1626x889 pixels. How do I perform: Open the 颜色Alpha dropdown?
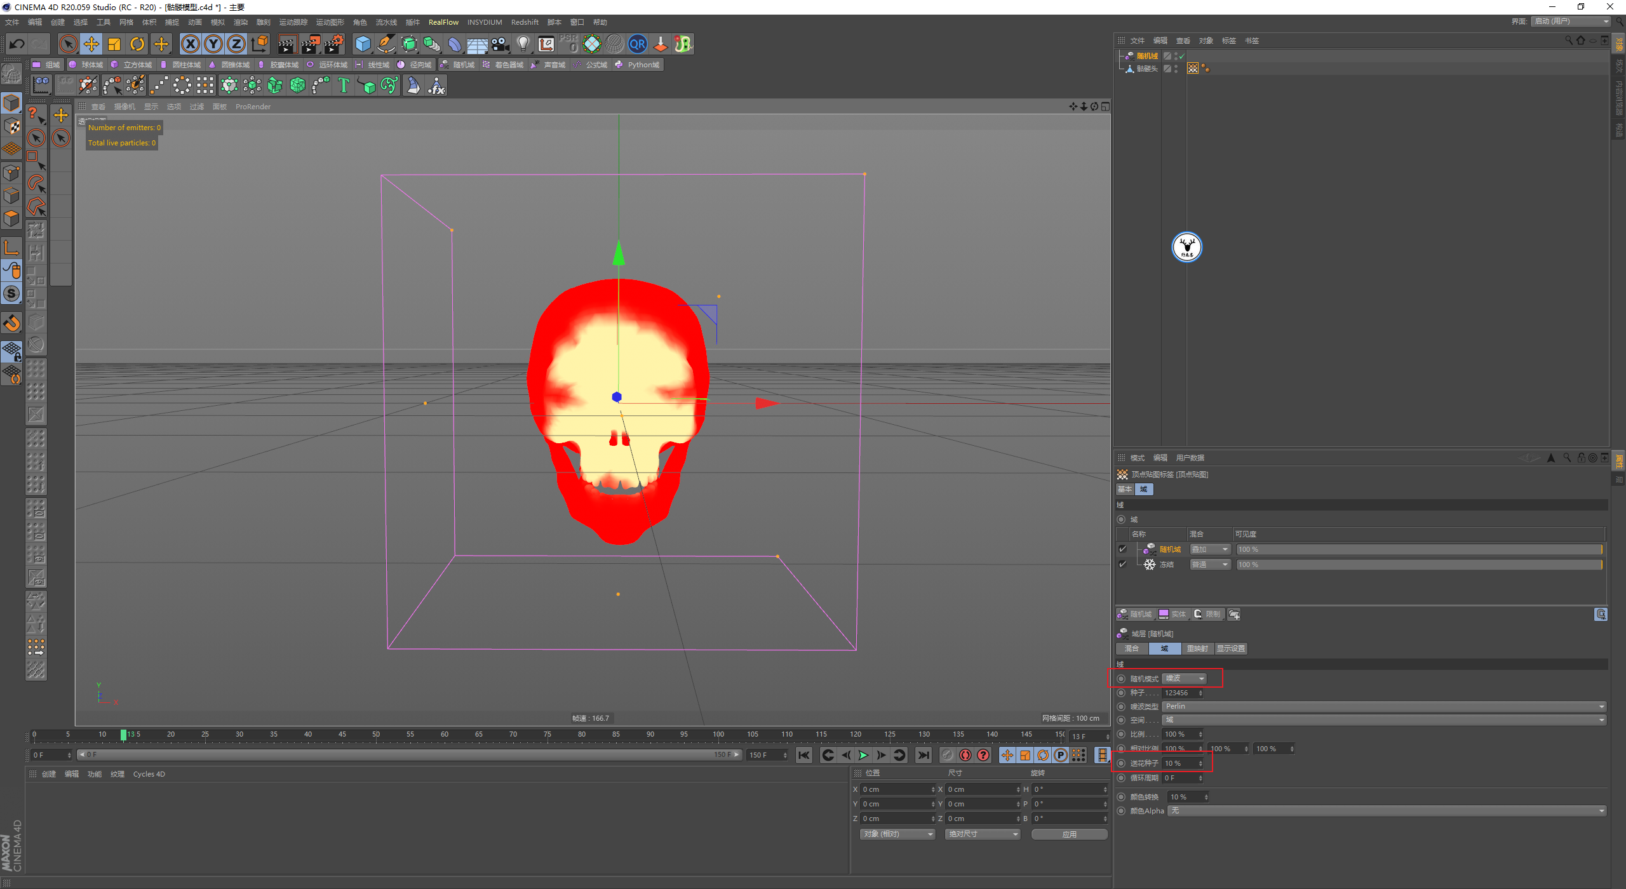1387,811
